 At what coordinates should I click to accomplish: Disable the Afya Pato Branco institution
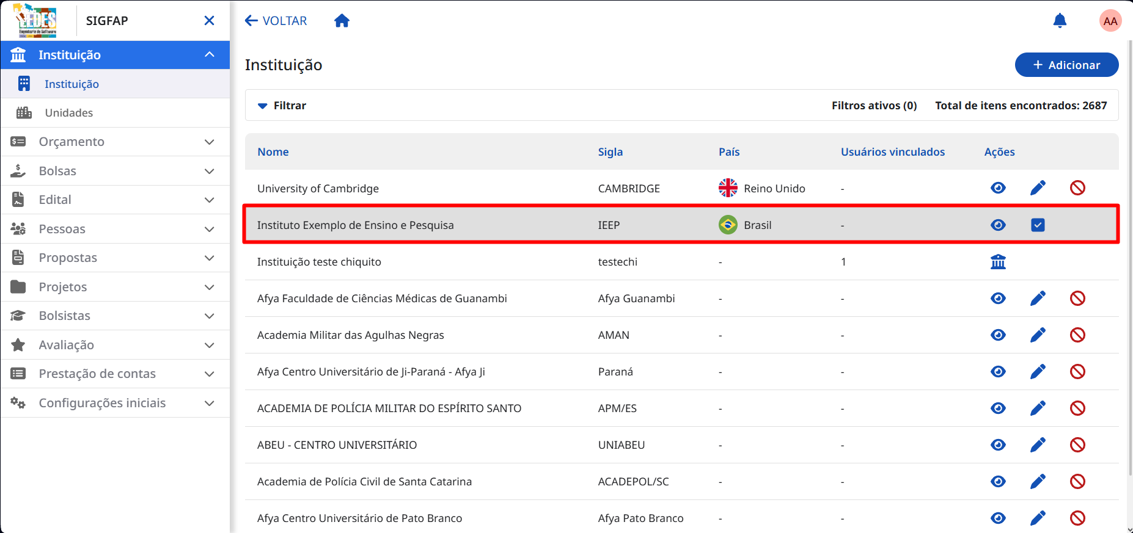1077,518
